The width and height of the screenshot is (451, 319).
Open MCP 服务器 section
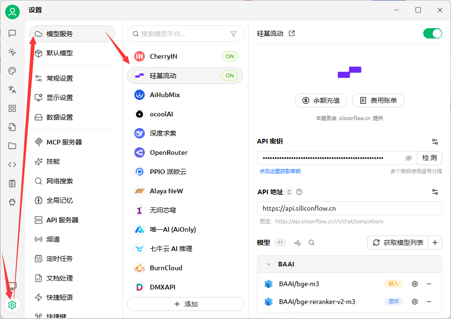click(72, 142)
